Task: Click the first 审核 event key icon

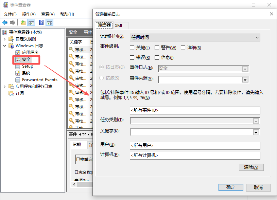Action: pos(72,50)
